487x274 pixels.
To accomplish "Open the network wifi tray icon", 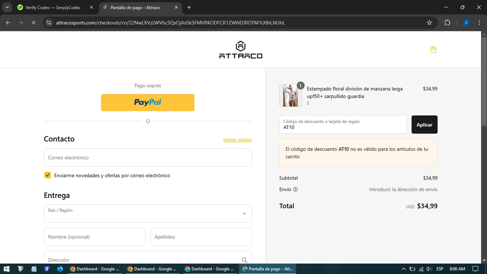I will (421, 269).
